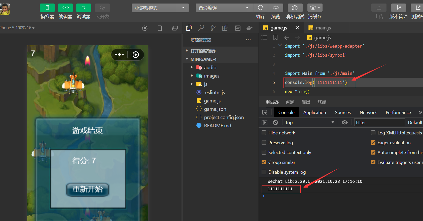Click the editor outline list icon

coord(264,38)
